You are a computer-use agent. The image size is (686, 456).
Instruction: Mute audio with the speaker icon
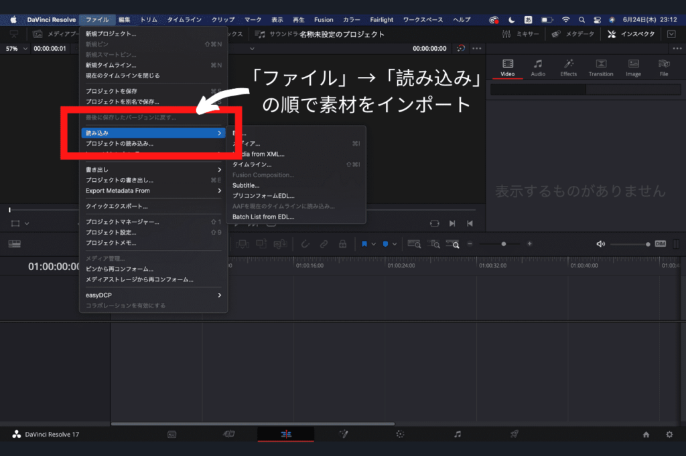(601, 244)
